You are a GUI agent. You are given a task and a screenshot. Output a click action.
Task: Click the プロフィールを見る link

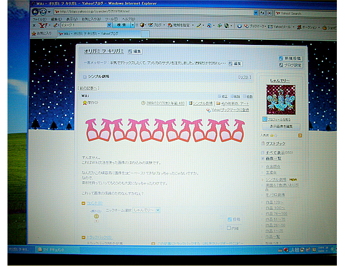[x=279, y=119]
